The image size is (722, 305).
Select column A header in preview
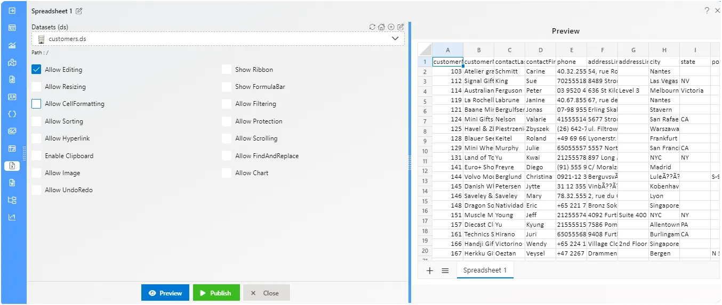pos(447,50)
